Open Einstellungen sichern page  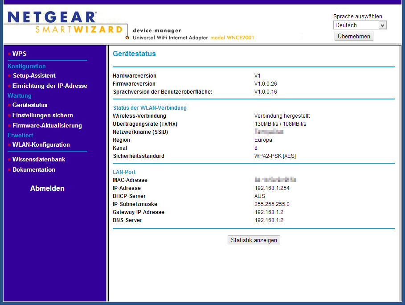pos(43,115)
